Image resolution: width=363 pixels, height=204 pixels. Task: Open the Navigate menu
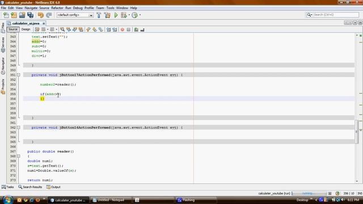31,8
